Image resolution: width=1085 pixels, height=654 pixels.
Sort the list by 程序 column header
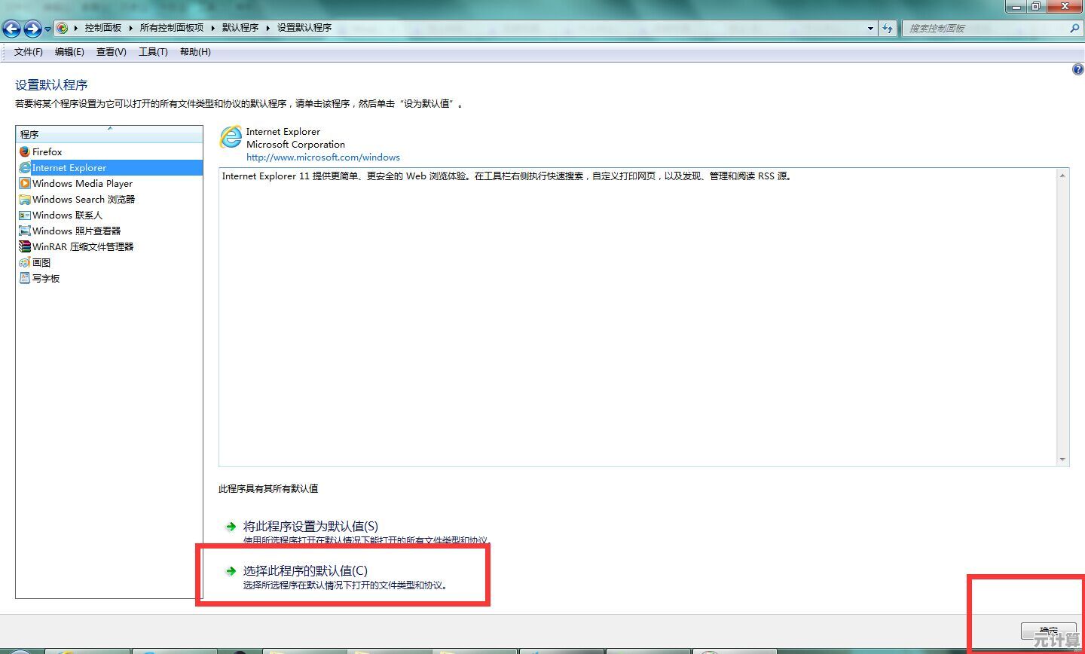click(x=109, y=134)
